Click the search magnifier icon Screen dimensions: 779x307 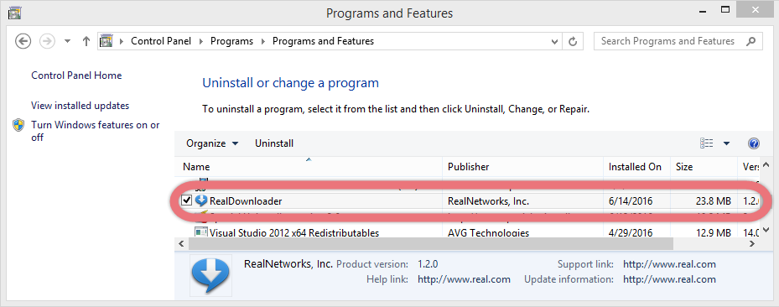click(750, 41)
